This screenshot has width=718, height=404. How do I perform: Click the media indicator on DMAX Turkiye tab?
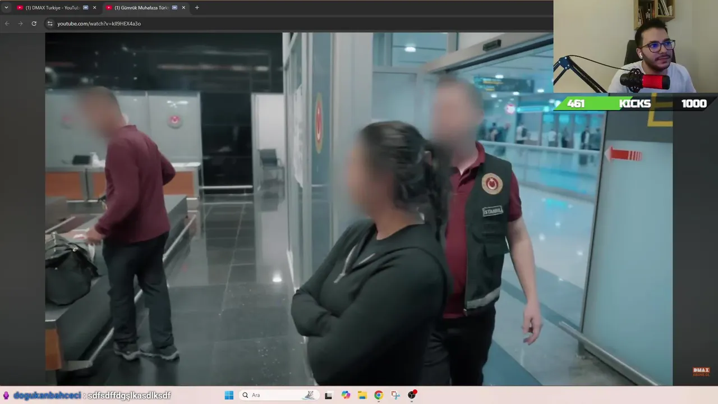click(x=85, y=8)
